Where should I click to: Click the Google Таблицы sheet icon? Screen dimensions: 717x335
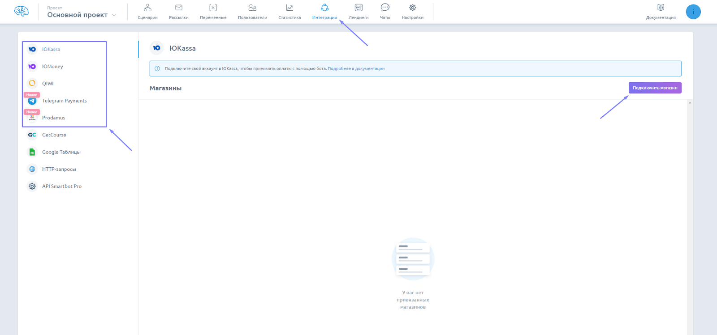point(32,152)
